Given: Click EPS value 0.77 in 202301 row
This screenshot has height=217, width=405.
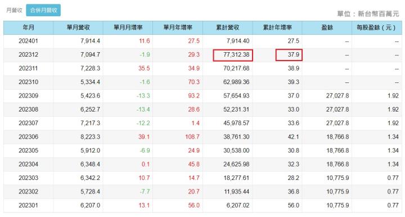Looking at the screenshot, I should pos(393,205).
